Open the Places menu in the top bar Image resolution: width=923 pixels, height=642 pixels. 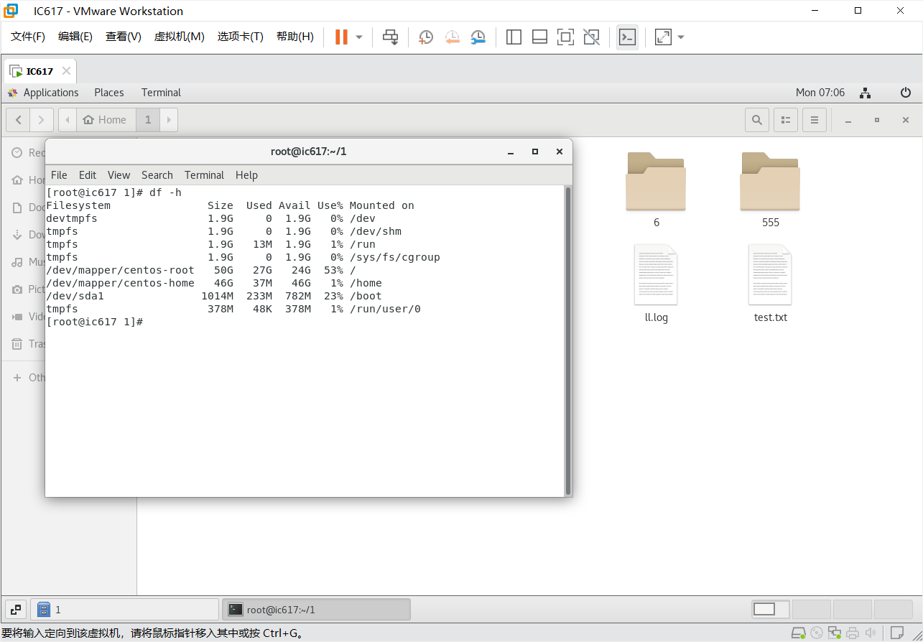[x=109, y=93]
